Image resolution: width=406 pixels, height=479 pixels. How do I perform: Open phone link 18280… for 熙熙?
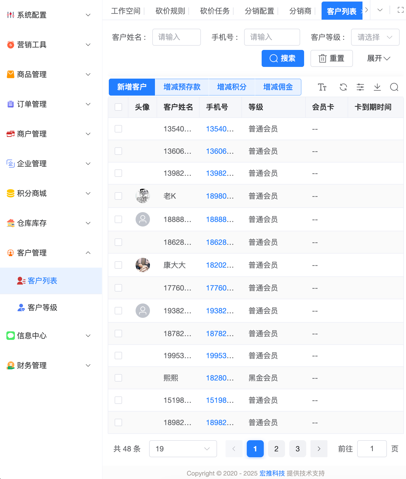[220, 378]
